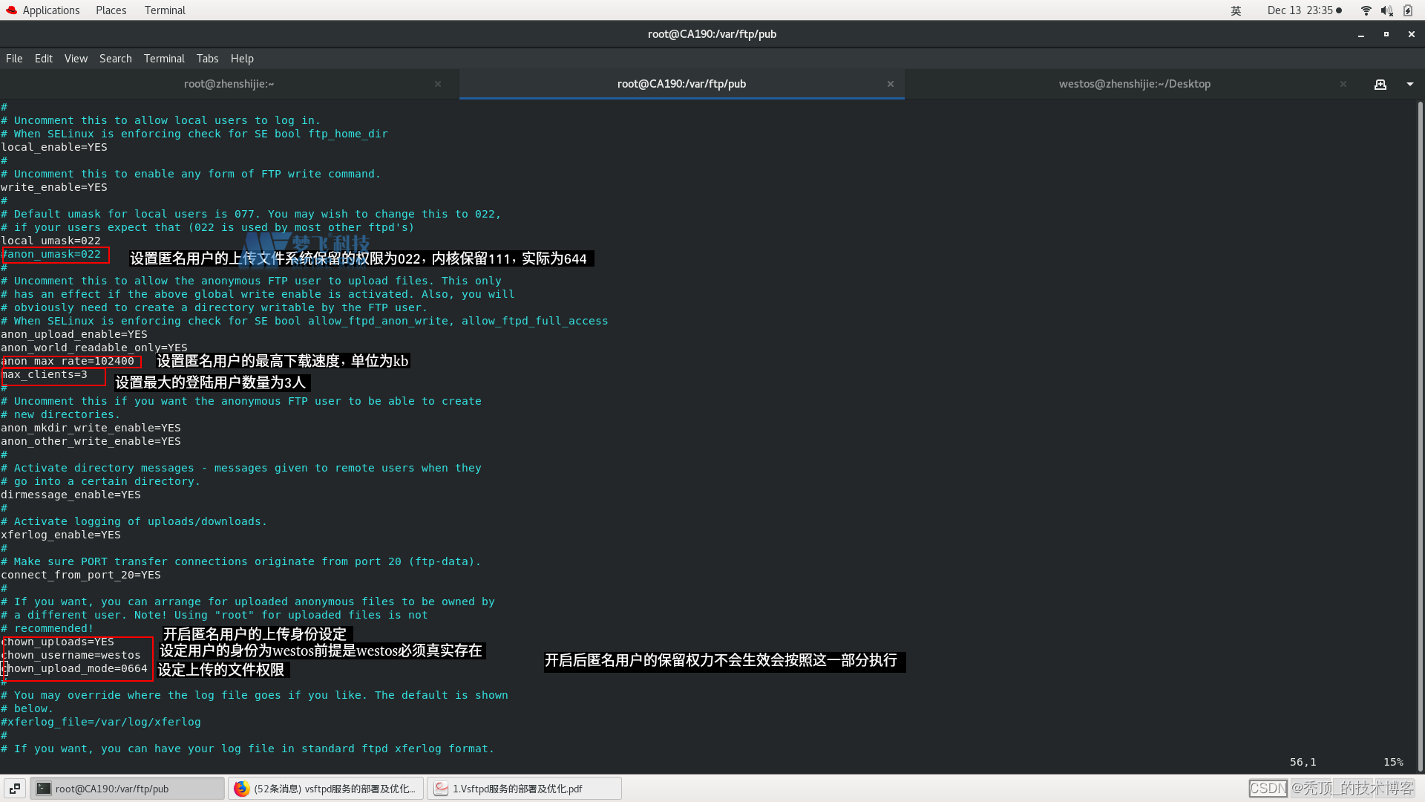Close the root@zhenshijie:~ tab
The width and height of the screenshot is (1425, 802).
(x=438, y=84)
